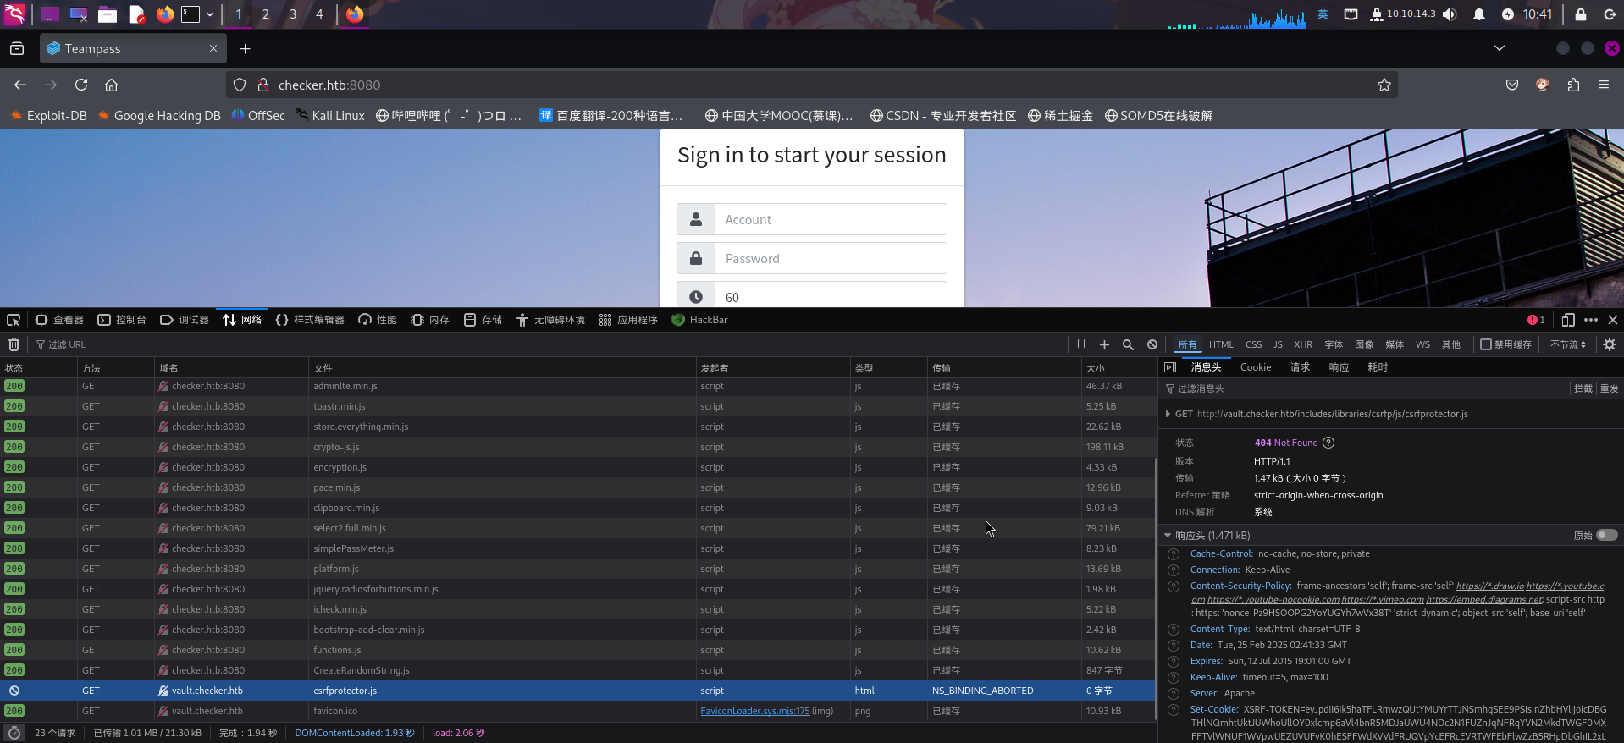Screen dimensions: 1624x743
Task: Switch to workspace 3
Action: pyautogui.click(x=292, y=14)
